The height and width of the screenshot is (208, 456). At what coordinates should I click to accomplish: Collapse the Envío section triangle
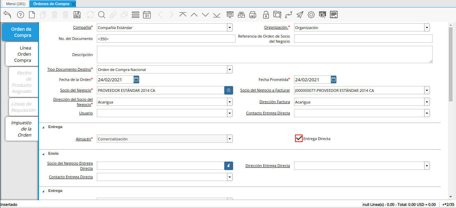coord(43,154)
